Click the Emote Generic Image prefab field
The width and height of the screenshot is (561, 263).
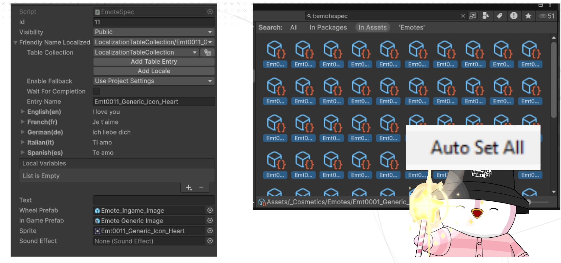[x=150, y=221]
